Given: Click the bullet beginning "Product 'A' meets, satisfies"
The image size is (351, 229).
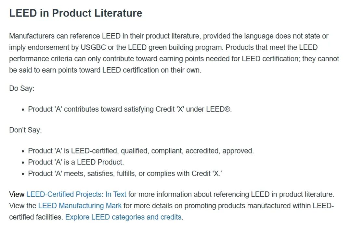Looking at the screenshot, I should pos(125,174).
